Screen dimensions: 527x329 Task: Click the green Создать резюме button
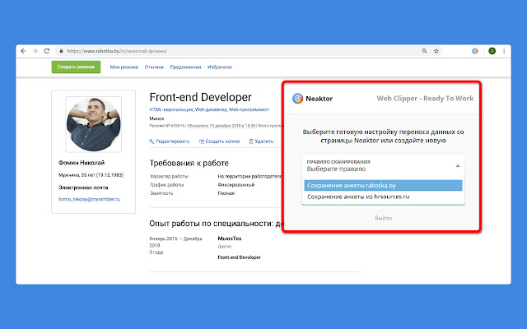click(76, 67)
